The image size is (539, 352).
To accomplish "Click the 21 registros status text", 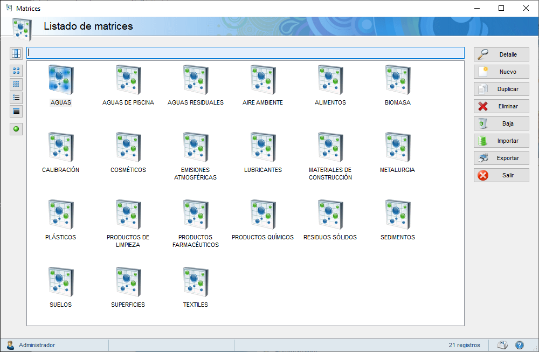I will [465, 345].
